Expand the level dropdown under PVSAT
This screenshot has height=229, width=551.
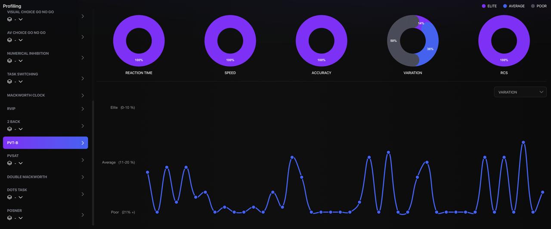21,163
